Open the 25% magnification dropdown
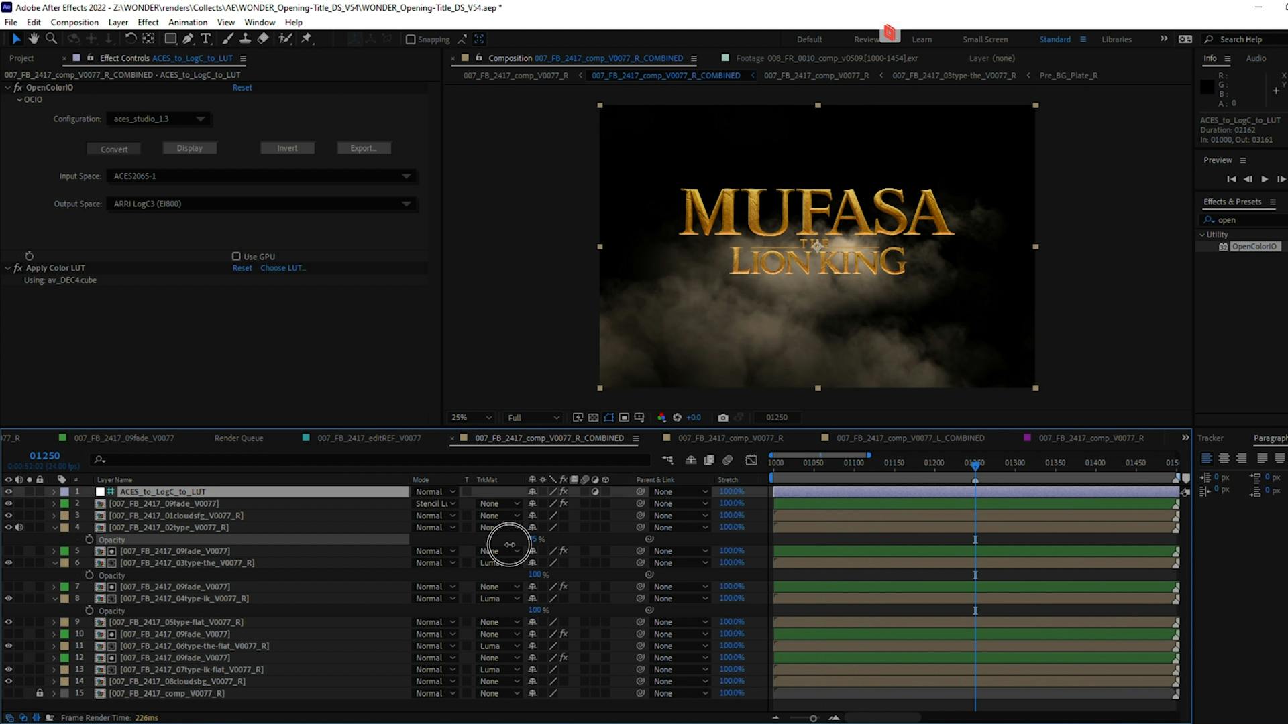The height and width of the screenshot is (724, 1288). 471,418
